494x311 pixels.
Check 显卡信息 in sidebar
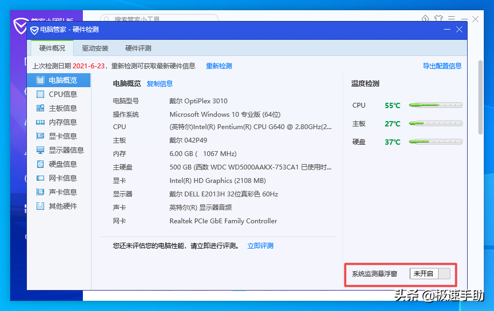[62, 136]
